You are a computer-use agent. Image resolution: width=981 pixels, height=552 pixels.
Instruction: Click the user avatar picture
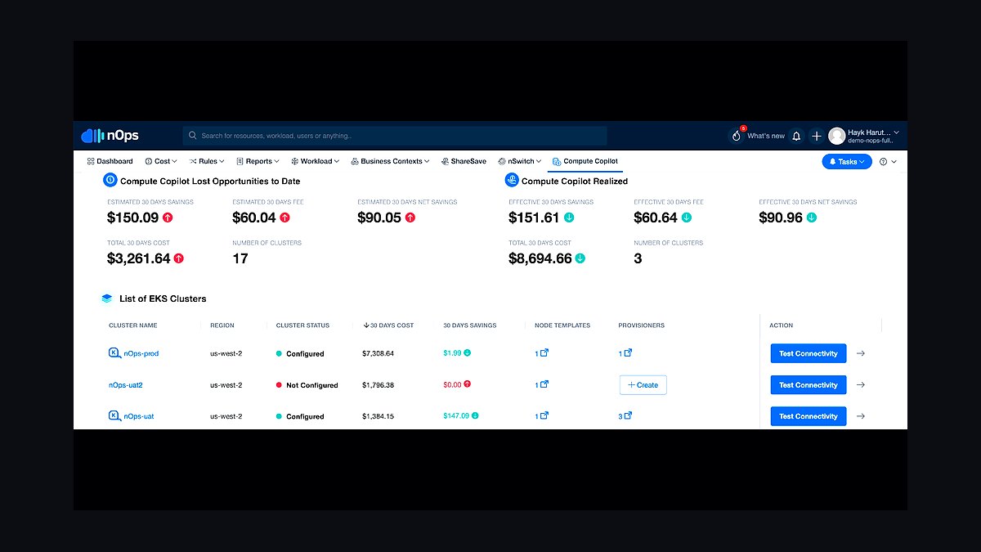point(836,136)
